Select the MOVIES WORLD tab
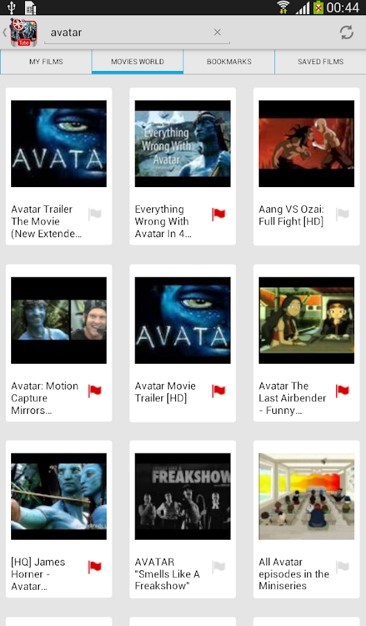The image size is (366, 626). click(138, 62)
